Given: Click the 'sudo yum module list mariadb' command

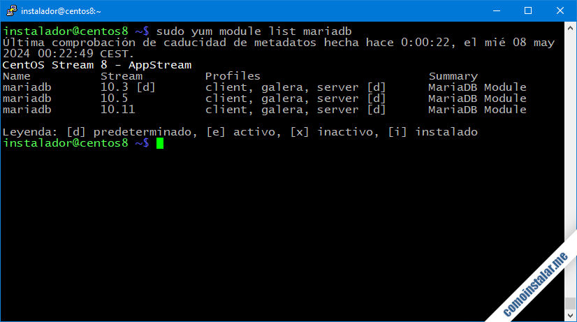Looking at the screenshot, I should click(254, 31).
